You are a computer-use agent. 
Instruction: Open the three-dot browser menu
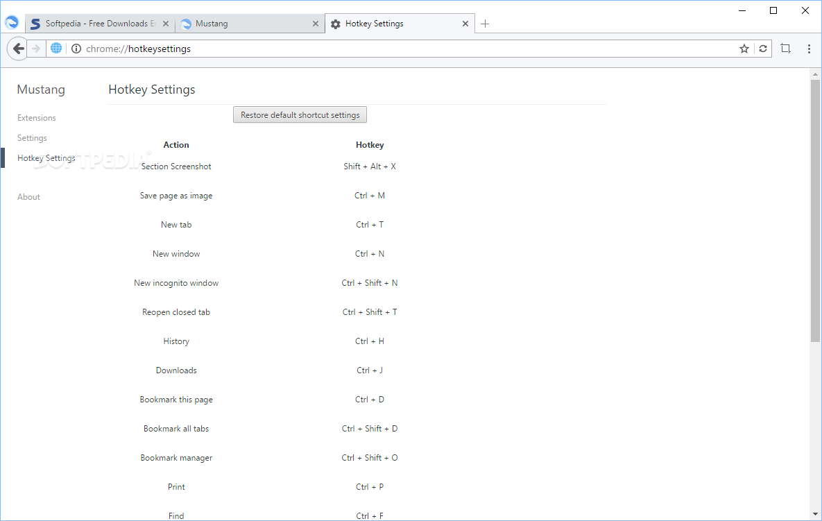(x=809, y=49)
